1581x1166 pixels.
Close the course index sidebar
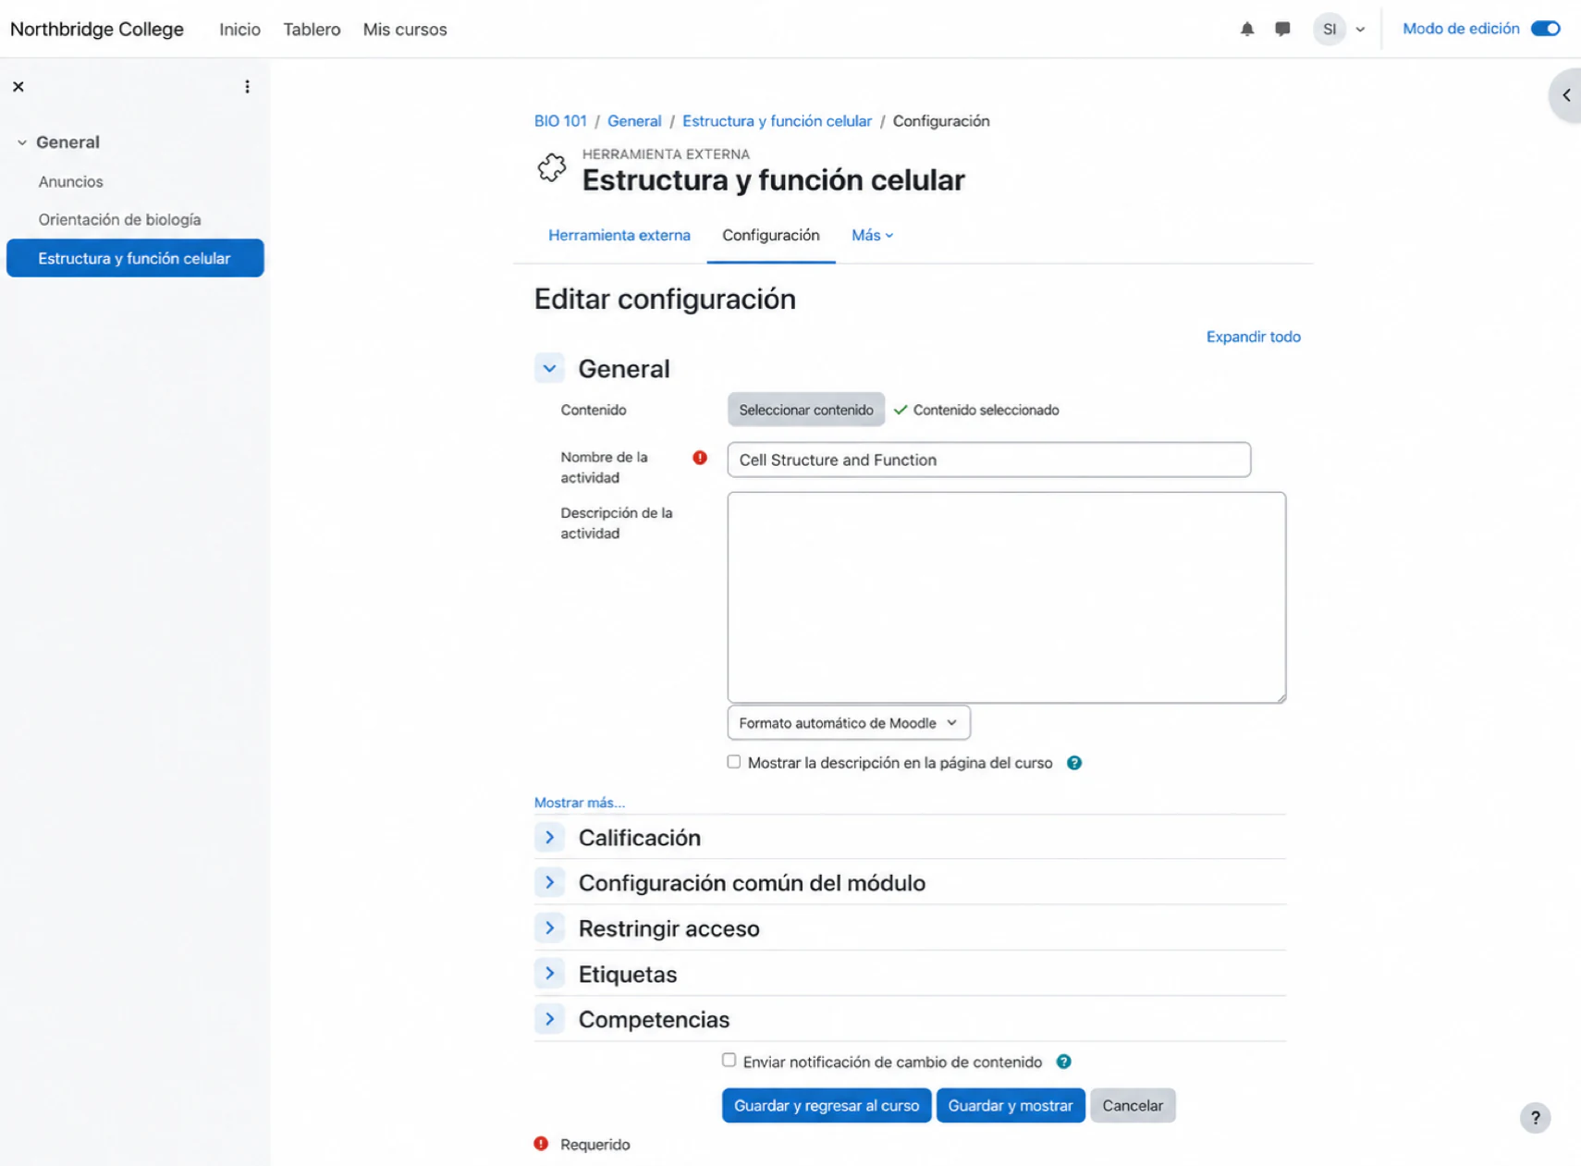(x=18, y=87)
